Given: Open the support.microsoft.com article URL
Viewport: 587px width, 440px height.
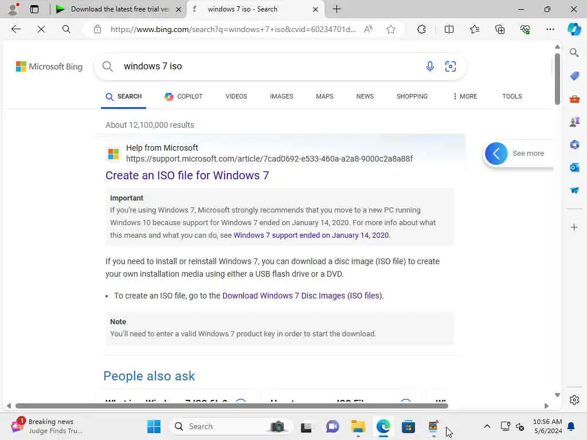Looking at the screenshot, I should (x=269, y=159).
